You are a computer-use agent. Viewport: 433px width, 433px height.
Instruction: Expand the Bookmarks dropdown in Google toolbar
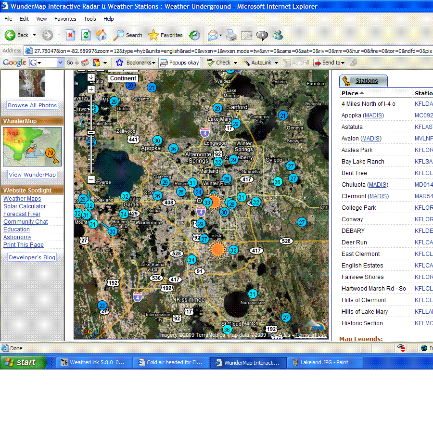tap(153, 63)
